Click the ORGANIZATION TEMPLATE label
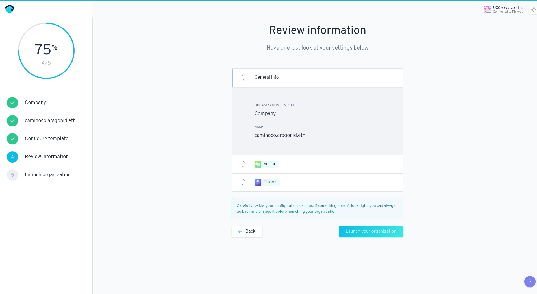Image resolution: width=537 pixels, height=294 pixels. [x=275, y=105]
